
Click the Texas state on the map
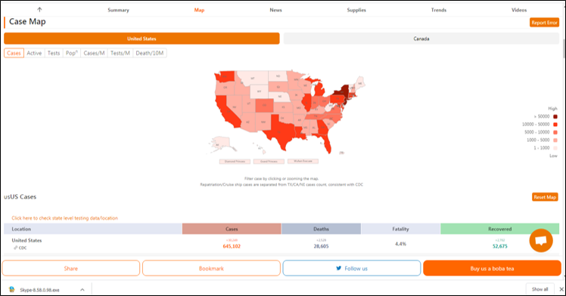(280, 131)
